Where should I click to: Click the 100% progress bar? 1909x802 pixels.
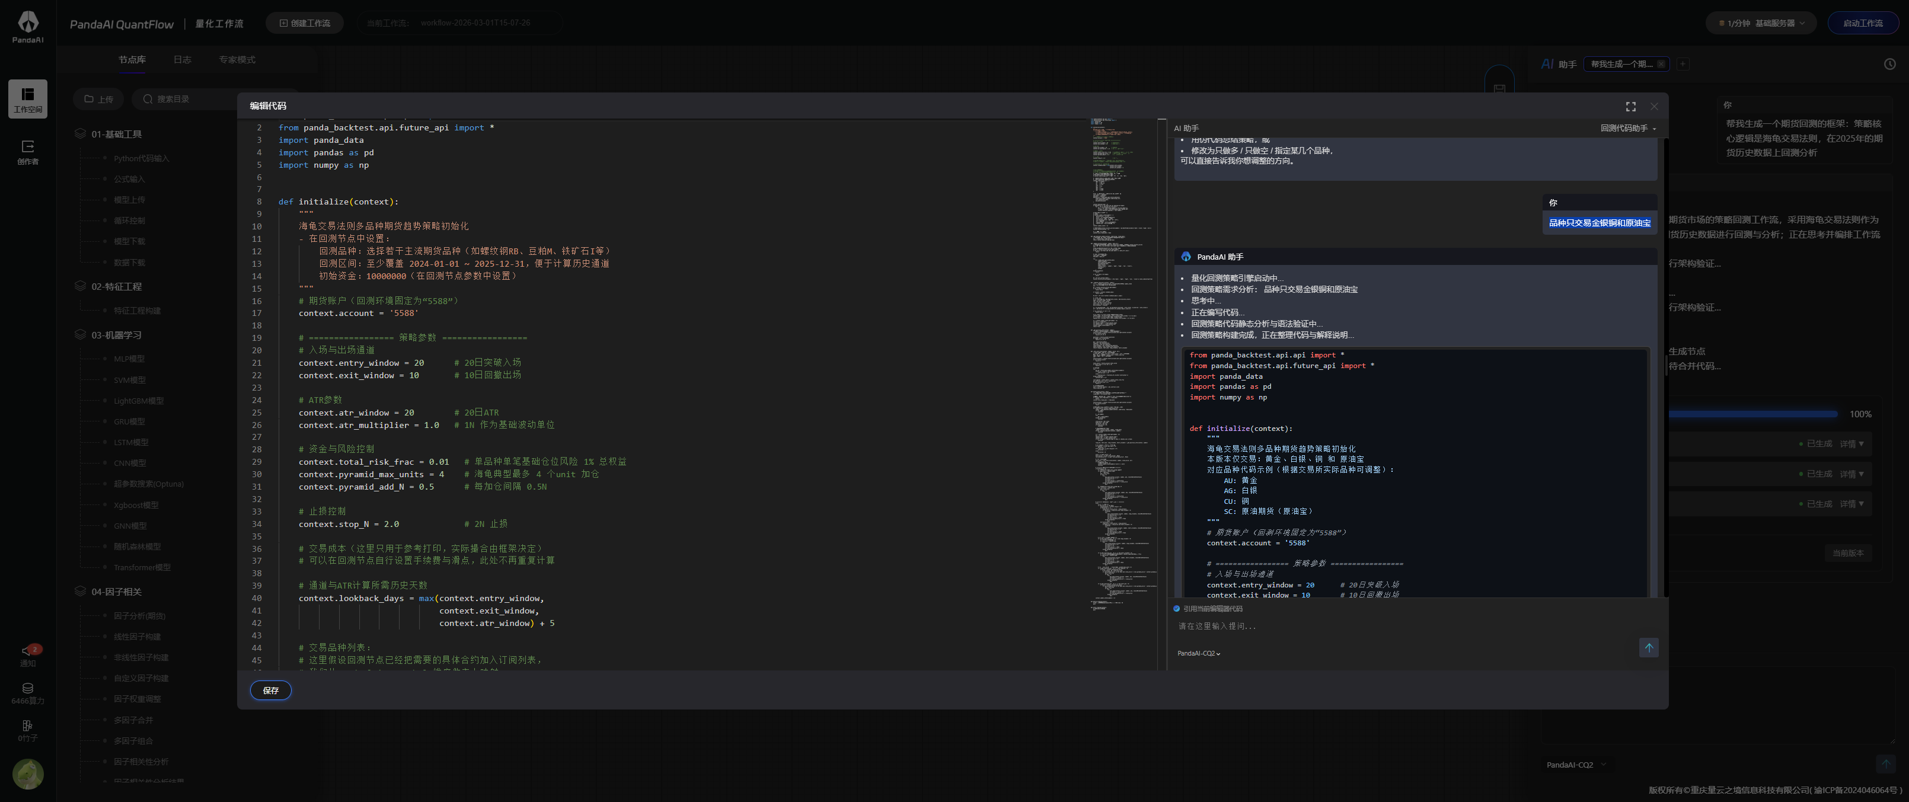click(x=1752, y=414)
